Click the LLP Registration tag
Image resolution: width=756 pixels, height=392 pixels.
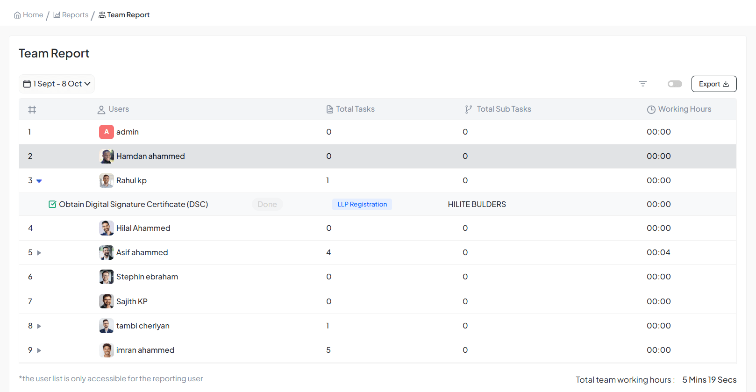pyautogui.click(x=362, y=204)
